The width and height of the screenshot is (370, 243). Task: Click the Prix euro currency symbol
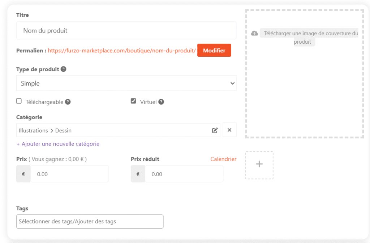click(x=23, y=174)
